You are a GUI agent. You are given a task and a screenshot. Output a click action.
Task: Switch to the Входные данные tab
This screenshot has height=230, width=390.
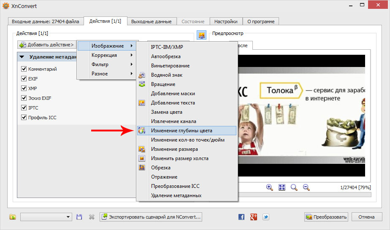45,21
